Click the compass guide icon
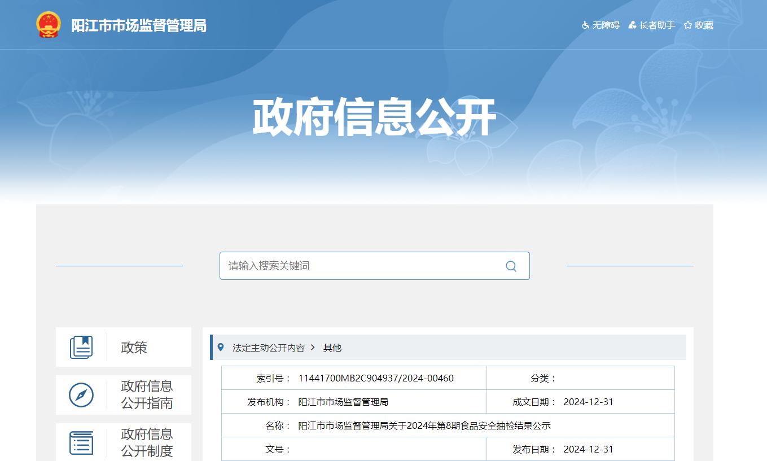 pos(81,395)
